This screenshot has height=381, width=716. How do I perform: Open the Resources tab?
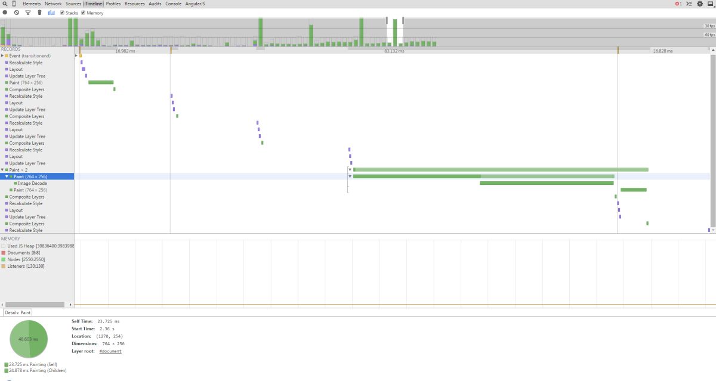(135, 4)
